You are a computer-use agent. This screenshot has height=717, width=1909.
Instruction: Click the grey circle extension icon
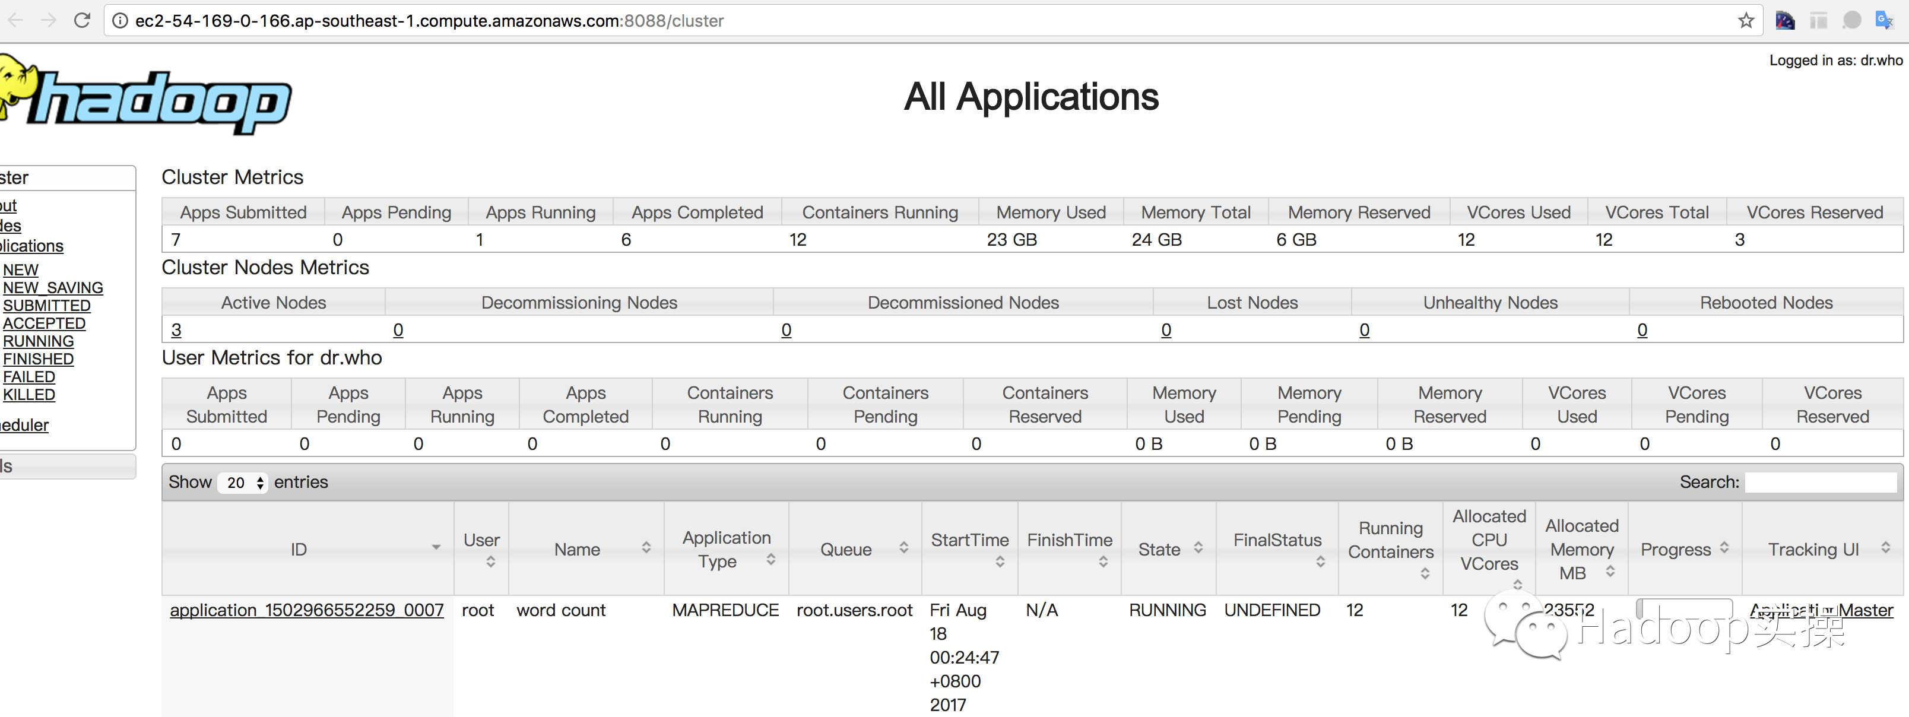click(1852, 20)
